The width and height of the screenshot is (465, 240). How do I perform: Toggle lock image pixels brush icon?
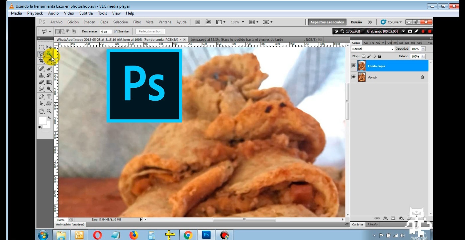coord(369,56)
